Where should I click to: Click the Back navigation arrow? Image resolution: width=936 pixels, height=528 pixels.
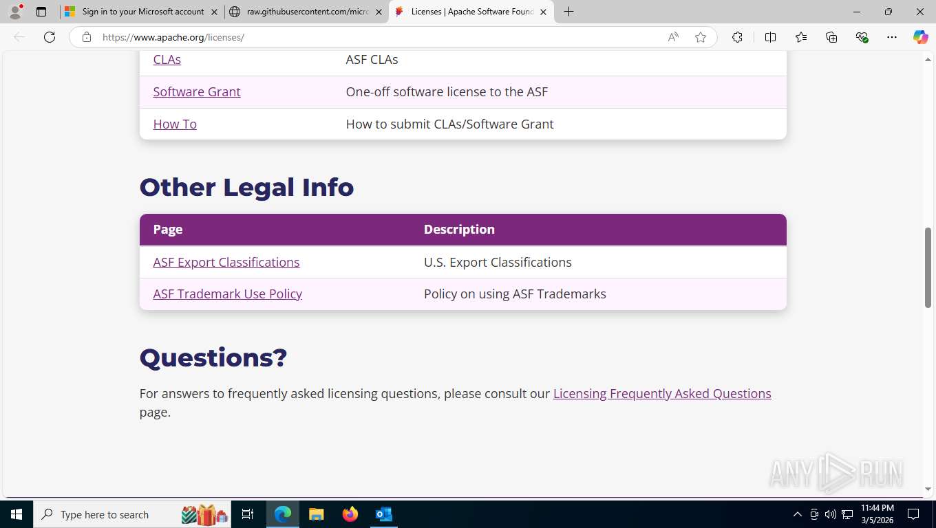19,37
